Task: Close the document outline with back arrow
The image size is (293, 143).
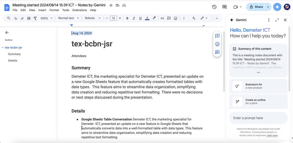Action: point(7,32)
